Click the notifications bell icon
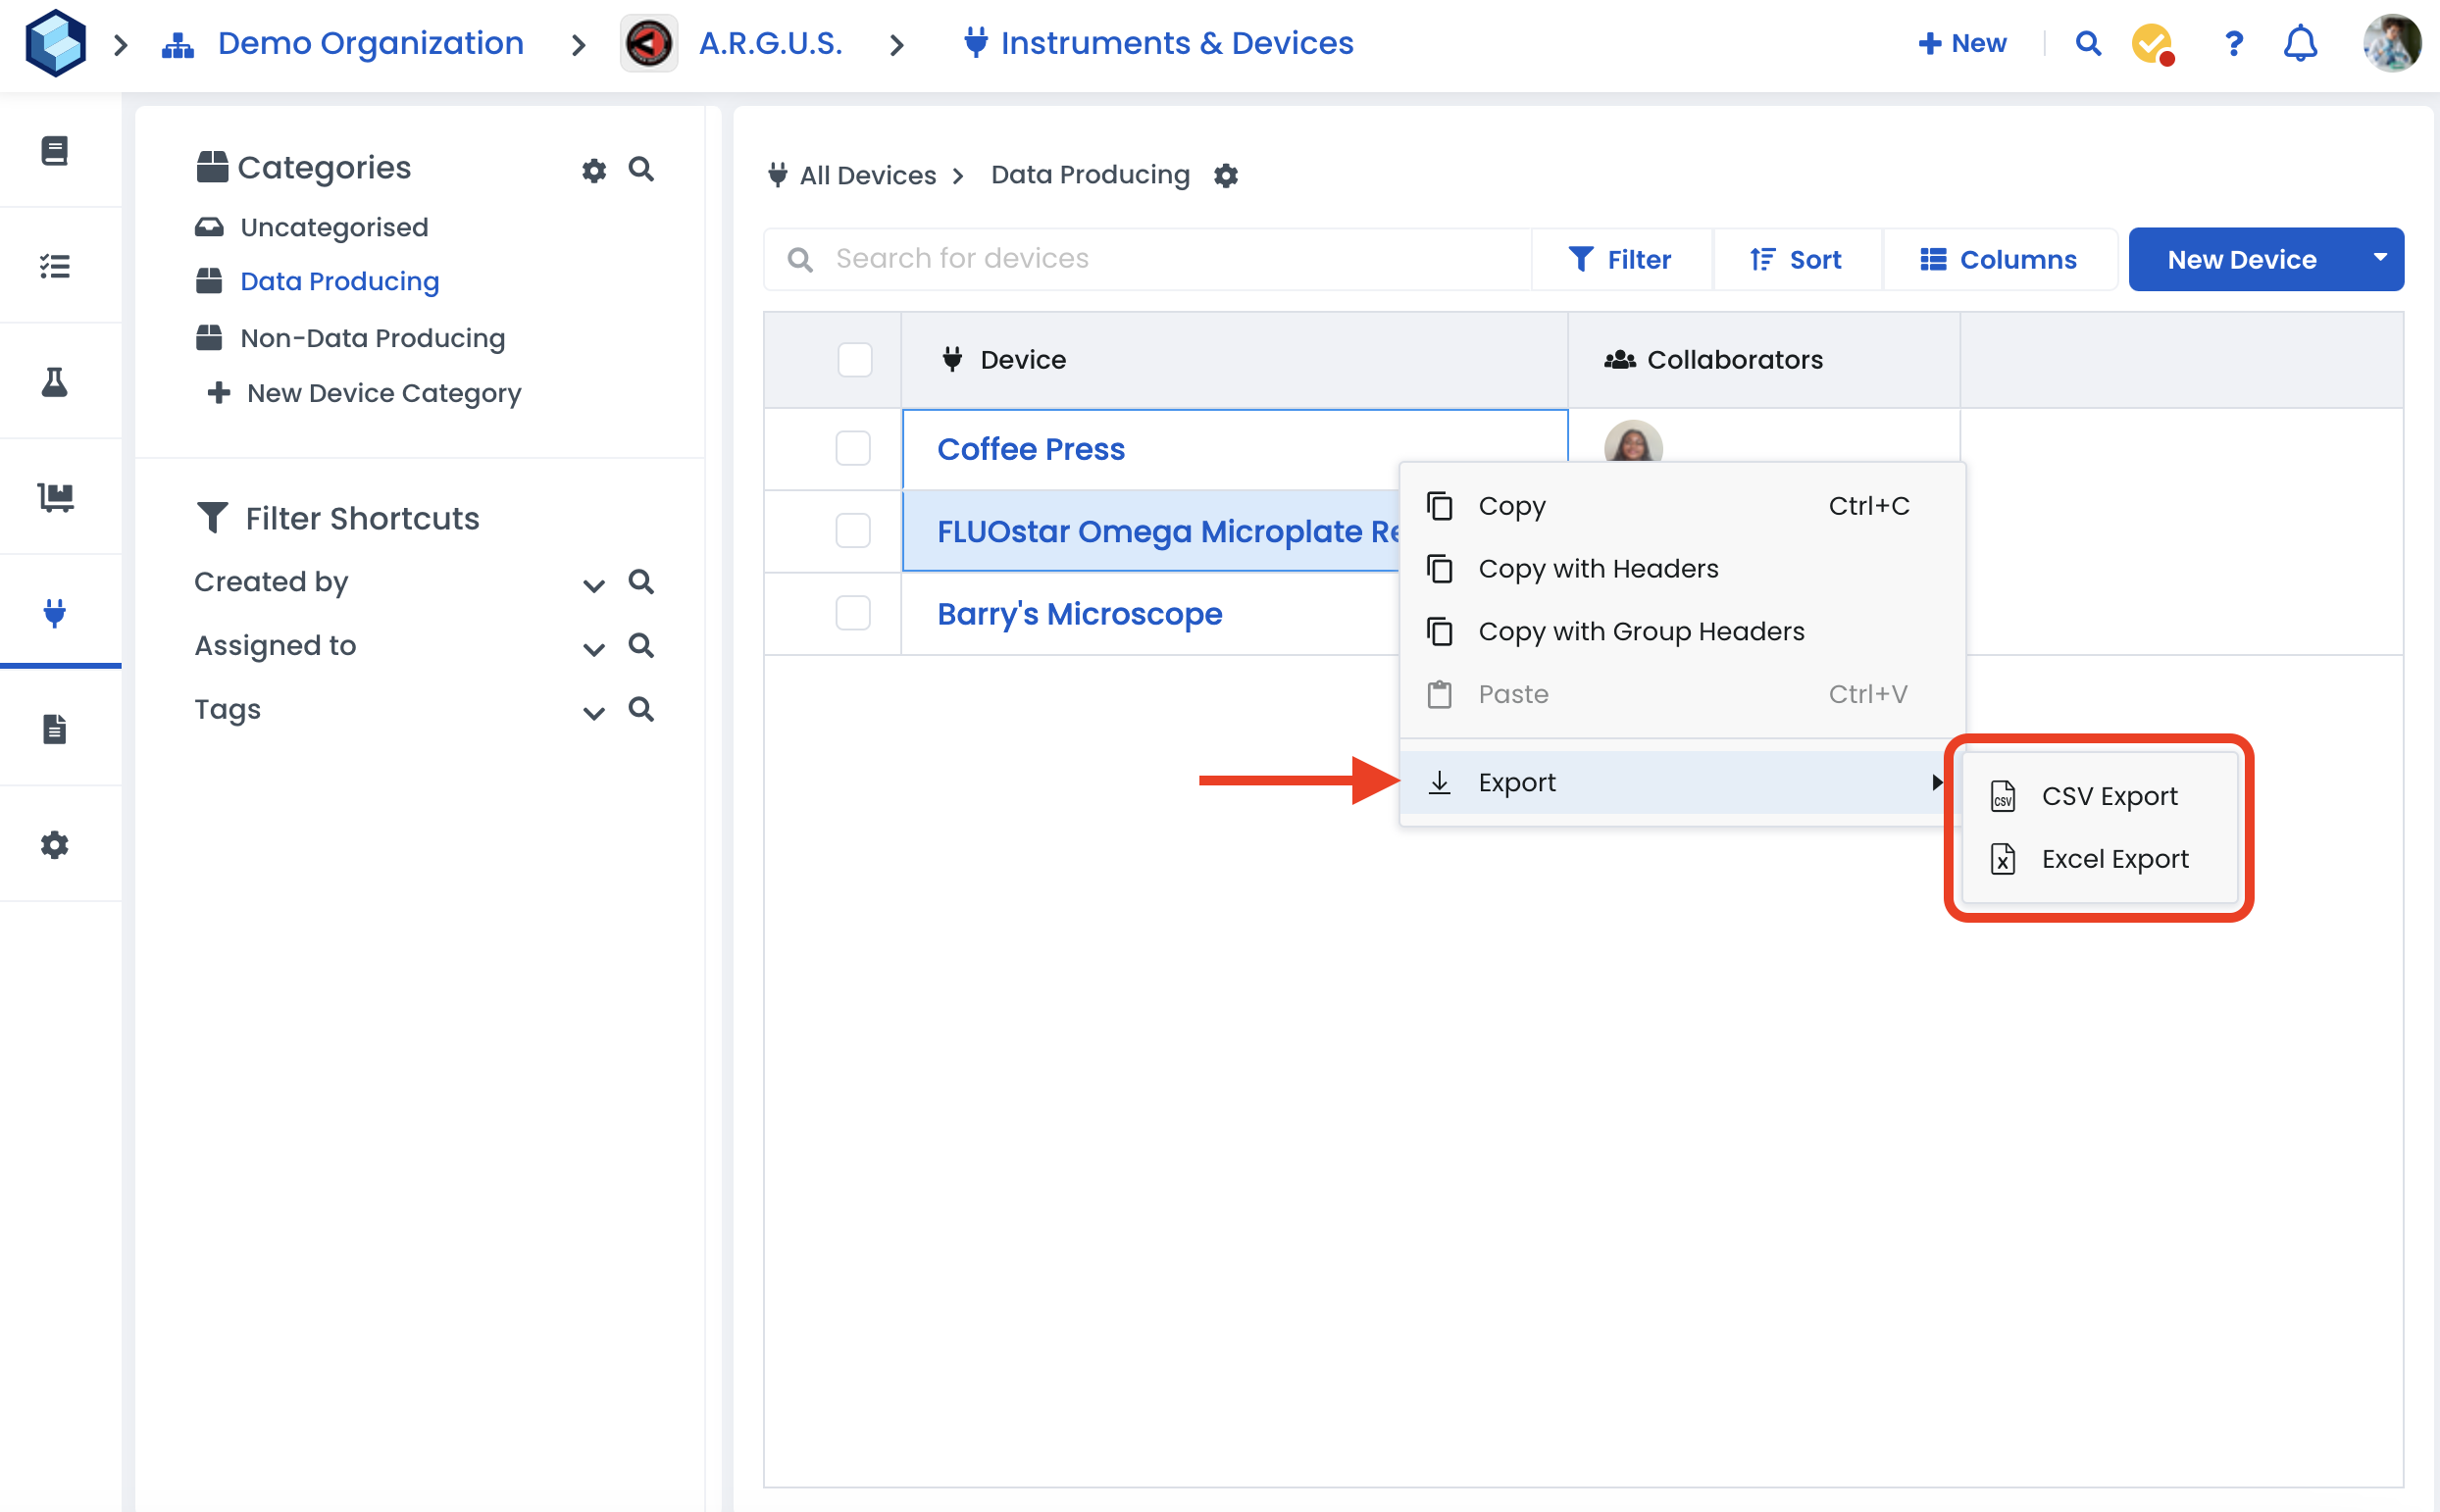 (2300, 43)
